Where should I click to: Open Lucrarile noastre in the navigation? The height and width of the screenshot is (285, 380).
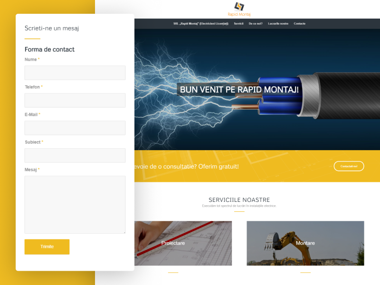tap(278, 24)
